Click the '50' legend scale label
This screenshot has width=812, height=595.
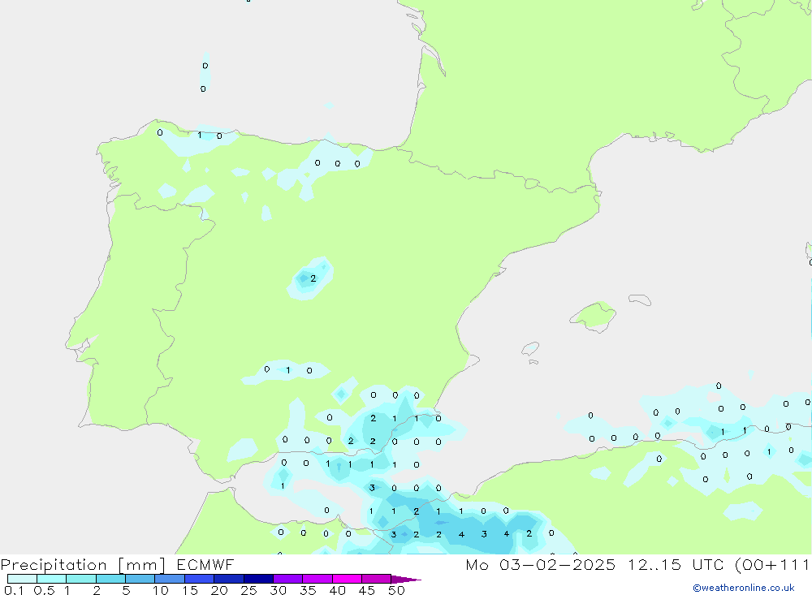(396, 590)
